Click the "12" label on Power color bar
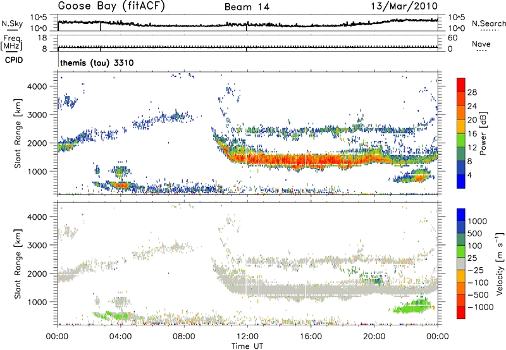506x350 pixels. pos(472,148)
